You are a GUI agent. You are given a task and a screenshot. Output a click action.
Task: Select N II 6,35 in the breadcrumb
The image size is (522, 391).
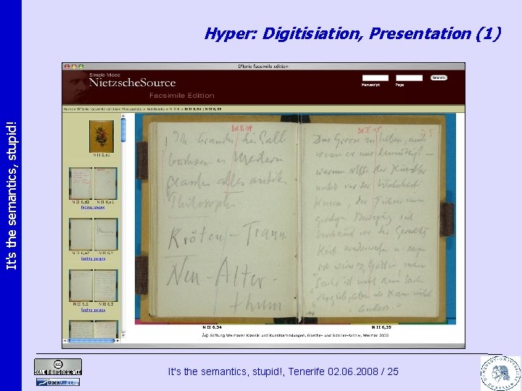coord(213,109)
